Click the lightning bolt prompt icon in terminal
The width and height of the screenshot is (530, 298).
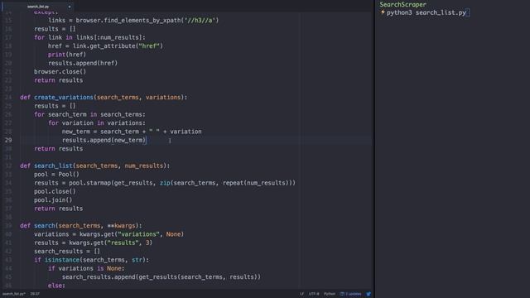(x=383, y=12)
